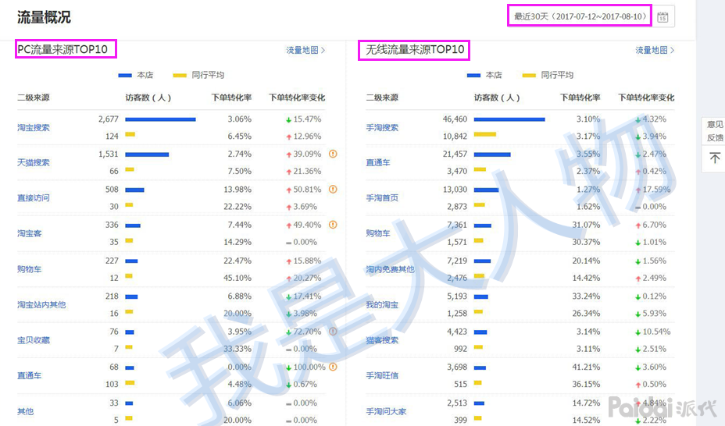Open the calendar date picker icon

point(662,17)
